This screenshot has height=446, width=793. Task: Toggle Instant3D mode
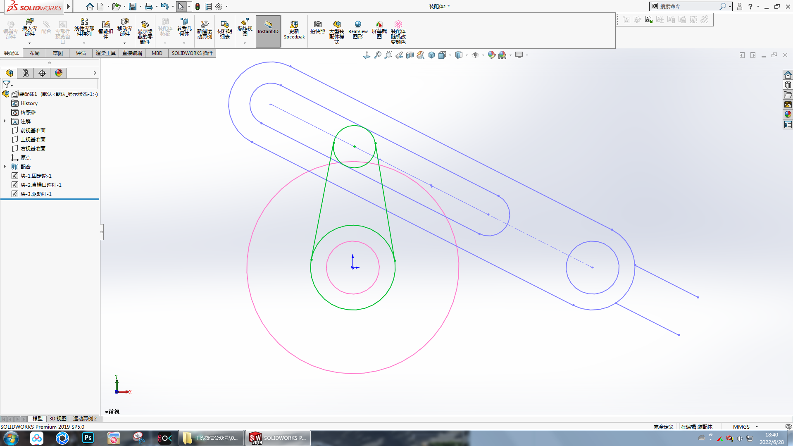click(x=268, y=31)
